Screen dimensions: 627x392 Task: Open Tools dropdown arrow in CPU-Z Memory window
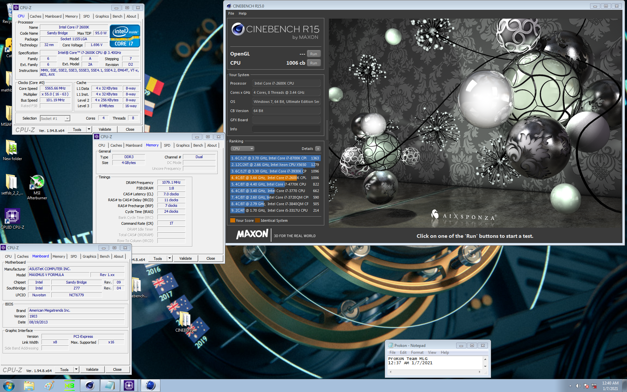coord(169,258)
